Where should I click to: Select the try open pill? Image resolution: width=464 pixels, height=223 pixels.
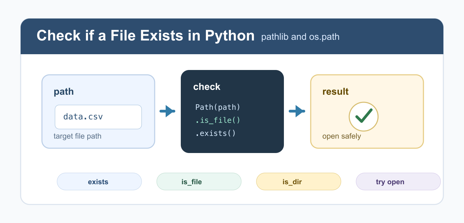tap(398, 181)
